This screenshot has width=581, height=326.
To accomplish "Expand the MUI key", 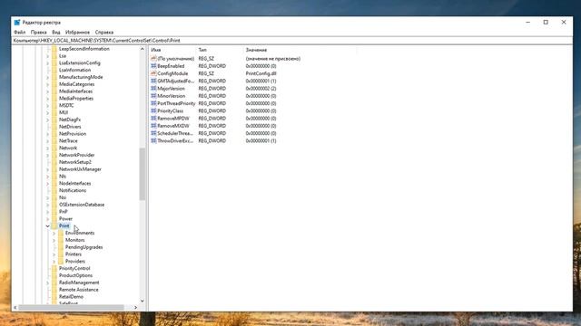I will point(48,112).
